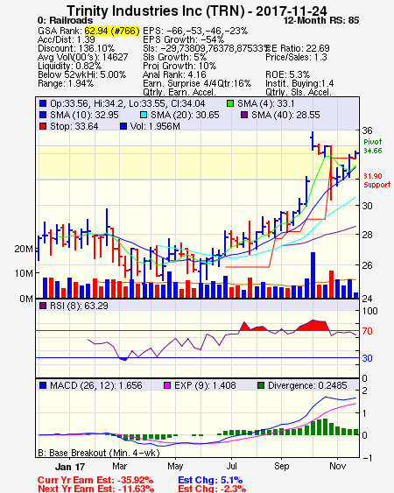Image resolution: width=394 pixels, height=493 pixels.
Task: Click the 12-Month RS: 85 label
Action: [x=321, y=20]
